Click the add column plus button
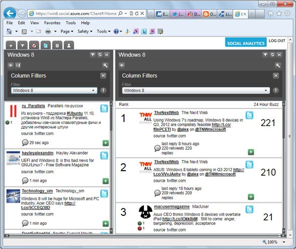This screenshot has height=249, width=296. (x=11, y=46)
